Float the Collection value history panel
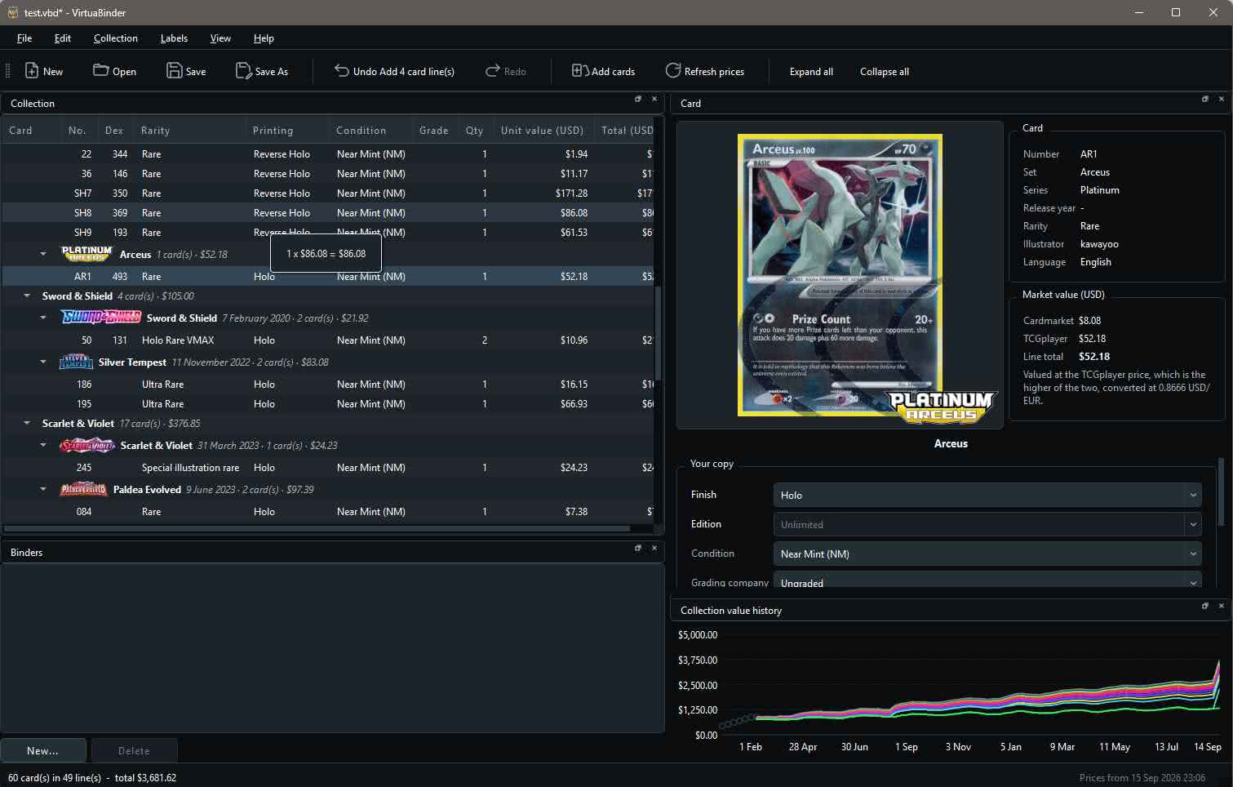 [1205, 606]
